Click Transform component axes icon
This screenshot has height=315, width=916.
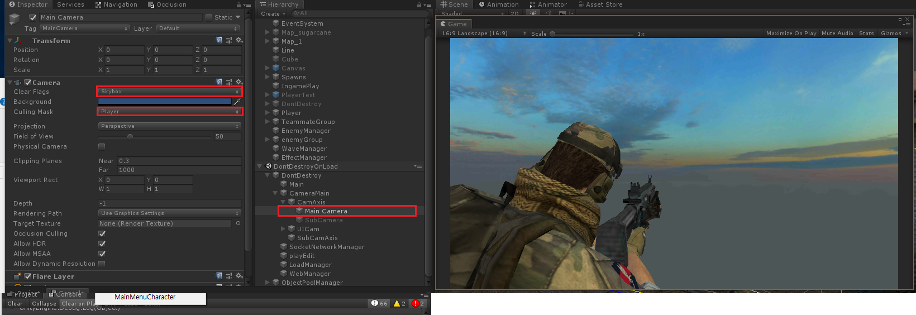pyautogui.click(x=19, y=40)
